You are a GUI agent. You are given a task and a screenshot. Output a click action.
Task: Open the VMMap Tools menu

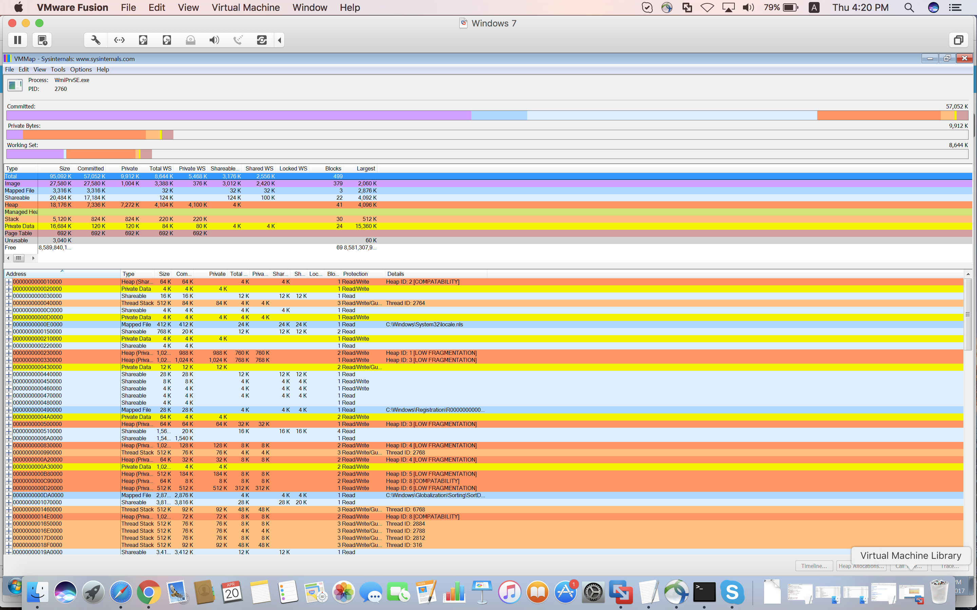58,69
